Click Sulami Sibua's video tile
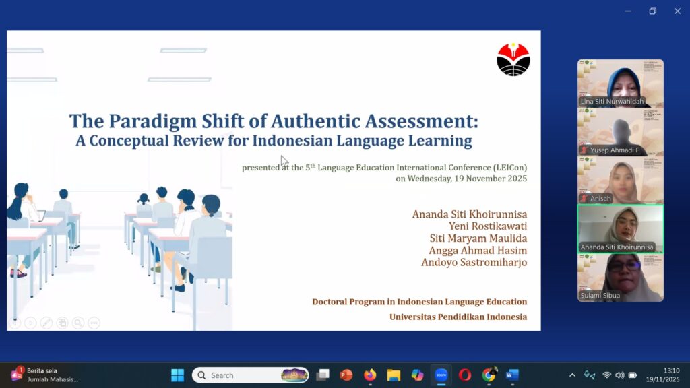690x388 pixels. click(x=620, y=277)
